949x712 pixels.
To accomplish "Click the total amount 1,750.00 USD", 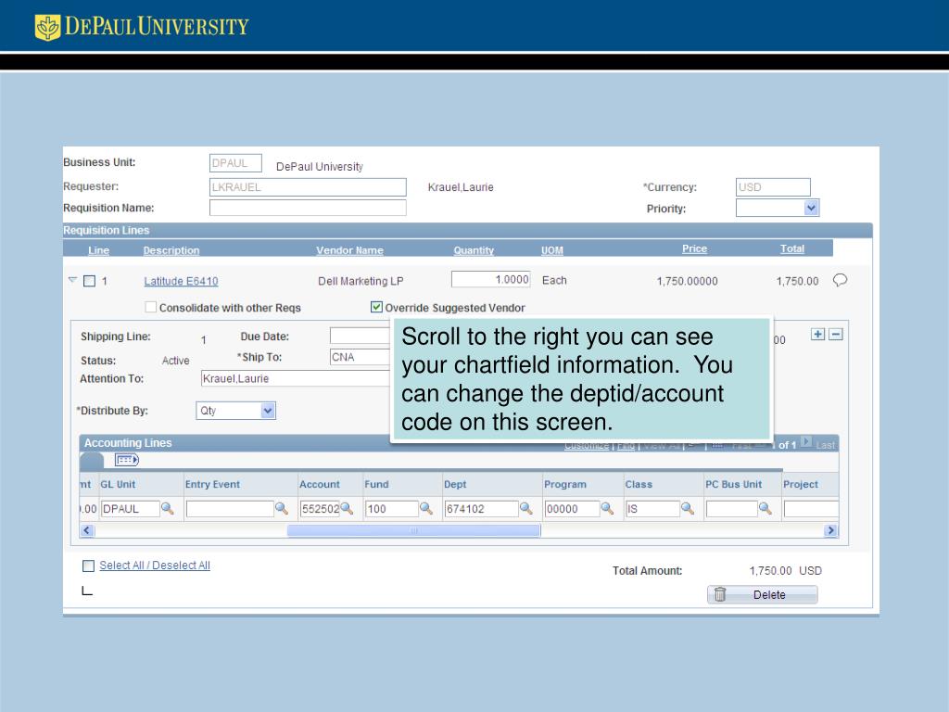I will (786, 570).
